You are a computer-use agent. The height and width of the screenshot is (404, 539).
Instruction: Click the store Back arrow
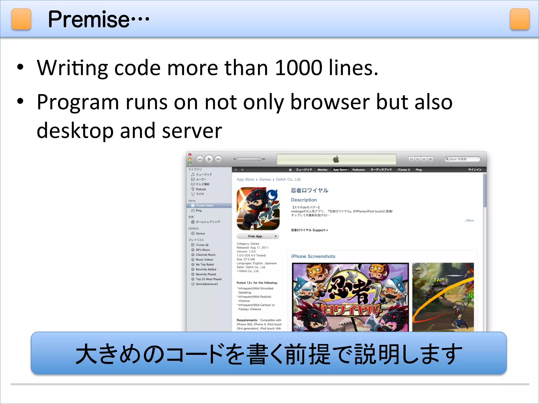(x=236, y=170)
